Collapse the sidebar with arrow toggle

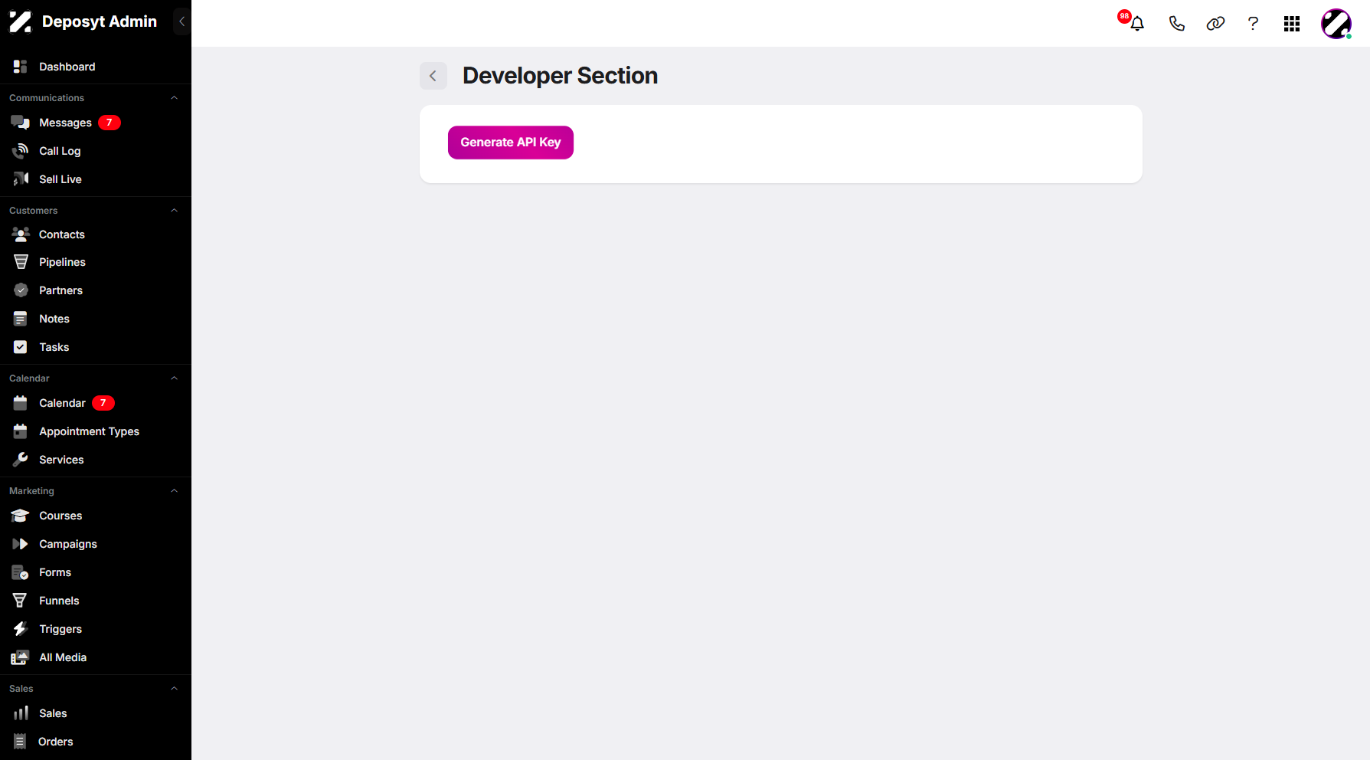(x=181, y=21)
